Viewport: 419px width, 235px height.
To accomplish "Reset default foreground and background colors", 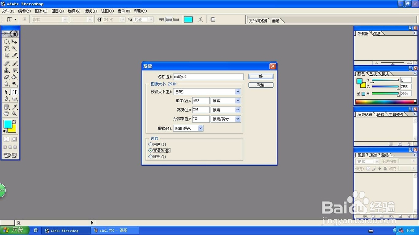I will coord(5,131).
